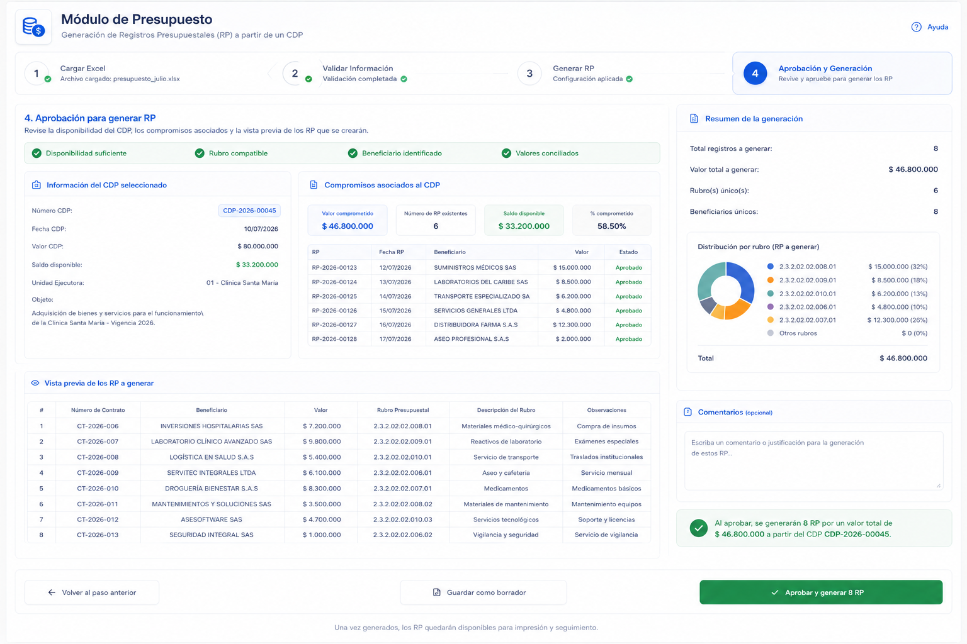Image resolution: width=967 pixels, height=644 pixels.
Task: Click the Número de RP existentes card
Action: click(x=436, y=221)
